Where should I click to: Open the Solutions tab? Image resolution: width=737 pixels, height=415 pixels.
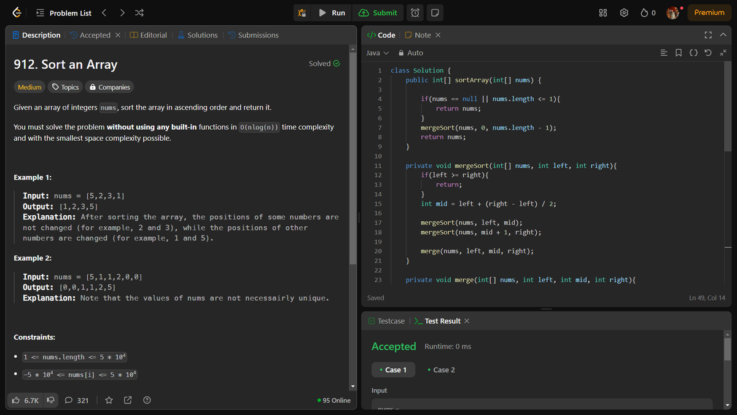[x=197, y=35]
